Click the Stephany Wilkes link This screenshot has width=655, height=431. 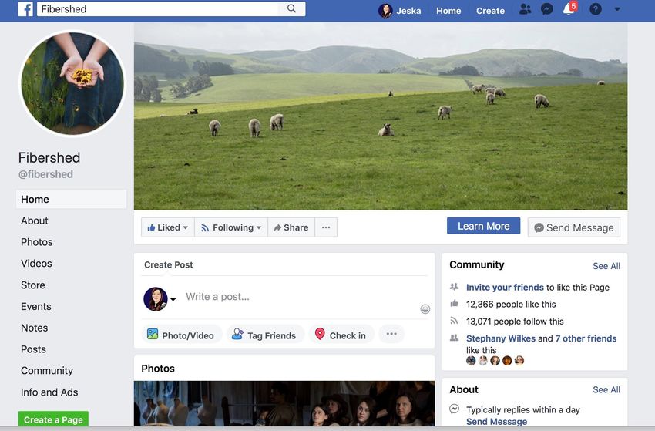point(500,338)
